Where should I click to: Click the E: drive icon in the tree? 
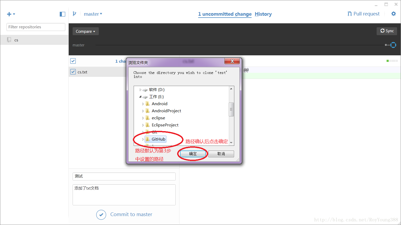[145, 97]
